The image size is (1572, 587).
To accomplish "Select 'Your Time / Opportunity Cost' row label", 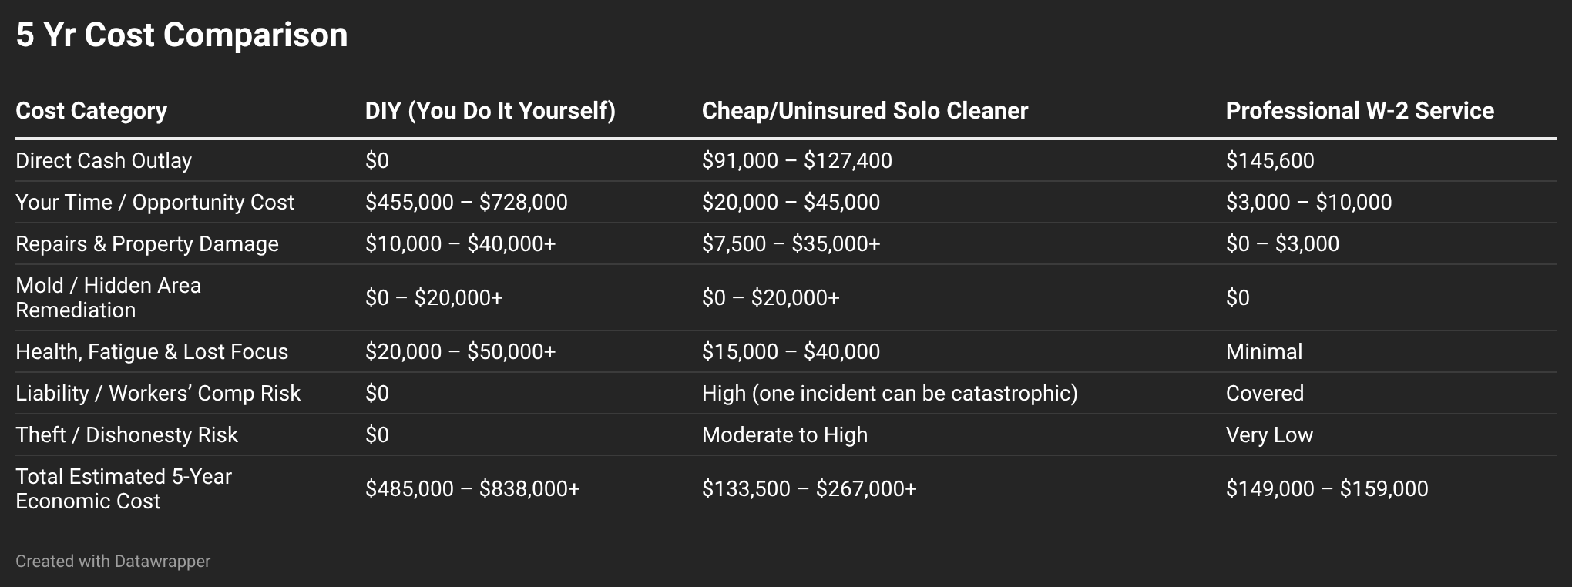I will (x=155, y=202).
